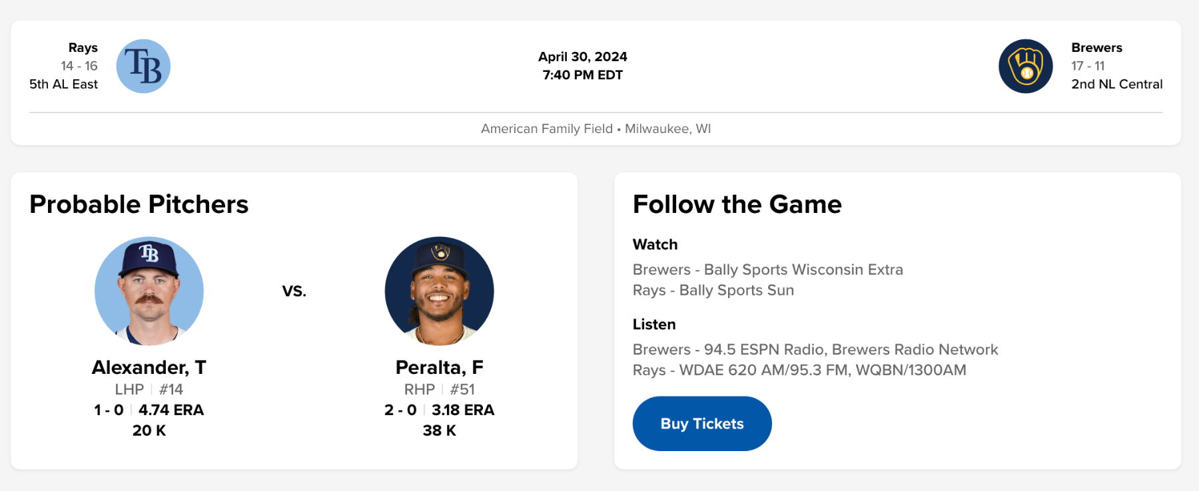Click Rays Bally Sports Sun broadcast line

pyautogui.click(x=713, y=290)
